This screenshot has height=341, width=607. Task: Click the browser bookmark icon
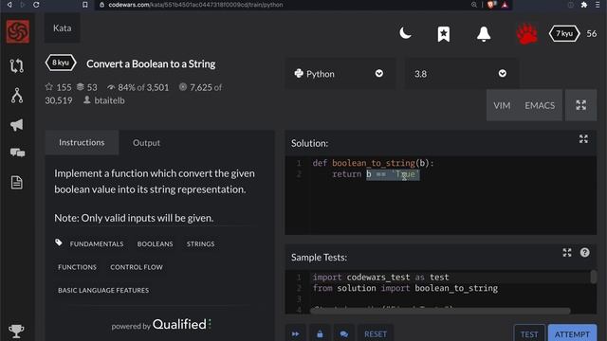pyautogui.click(x=85, y=5)
